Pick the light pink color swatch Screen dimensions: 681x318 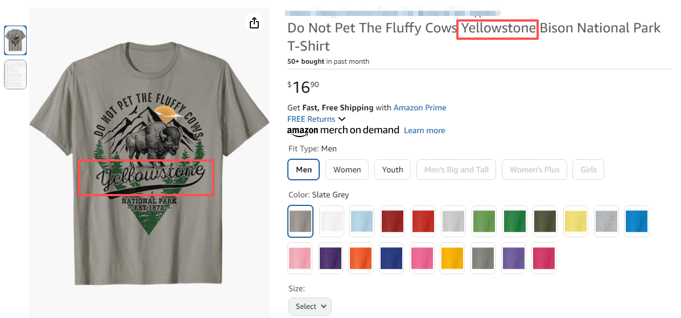pos(300,258)
